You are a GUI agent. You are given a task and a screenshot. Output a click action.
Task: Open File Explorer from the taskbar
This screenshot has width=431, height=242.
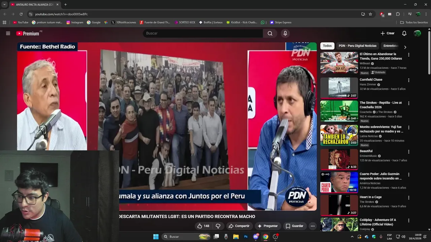pyautogui.click(x=236, y=237)
